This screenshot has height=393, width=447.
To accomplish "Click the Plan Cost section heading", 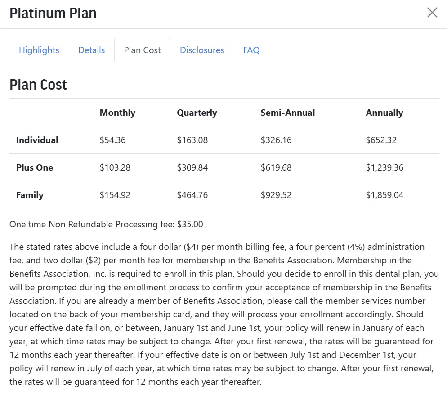I will pos(38,85).
